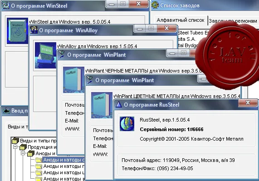Click the RusSteel triangle title bar icon
Screen dimensions: 259x181
click(118, 104)
